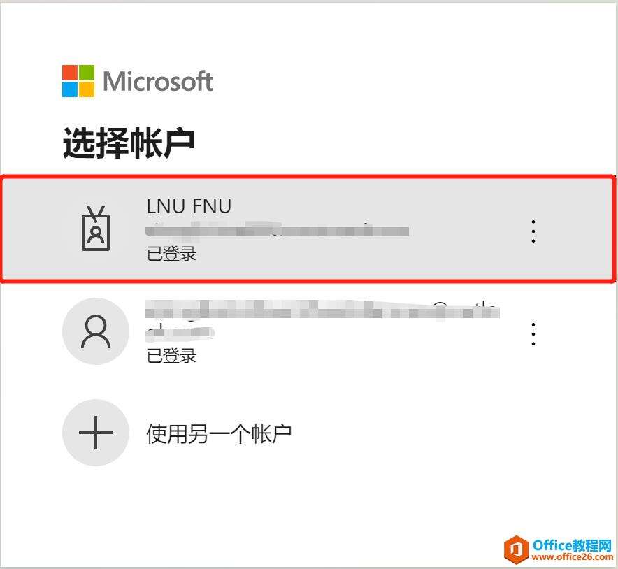Choose the LNU FNU account name
Image resolution: width=618 pixels, height=569 pixels.
click(189, 206)
